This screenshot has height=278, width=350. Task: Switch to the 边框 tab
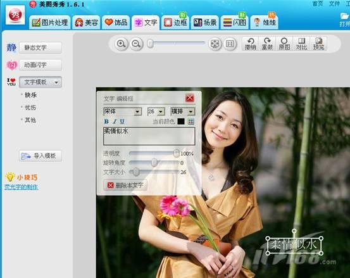175,22
